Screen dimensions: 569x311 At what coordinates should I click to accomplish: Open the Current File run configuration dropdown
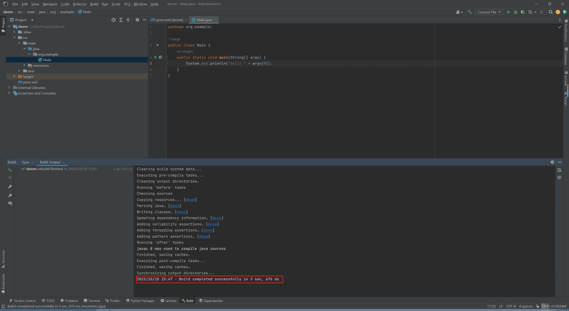(489, 12)
